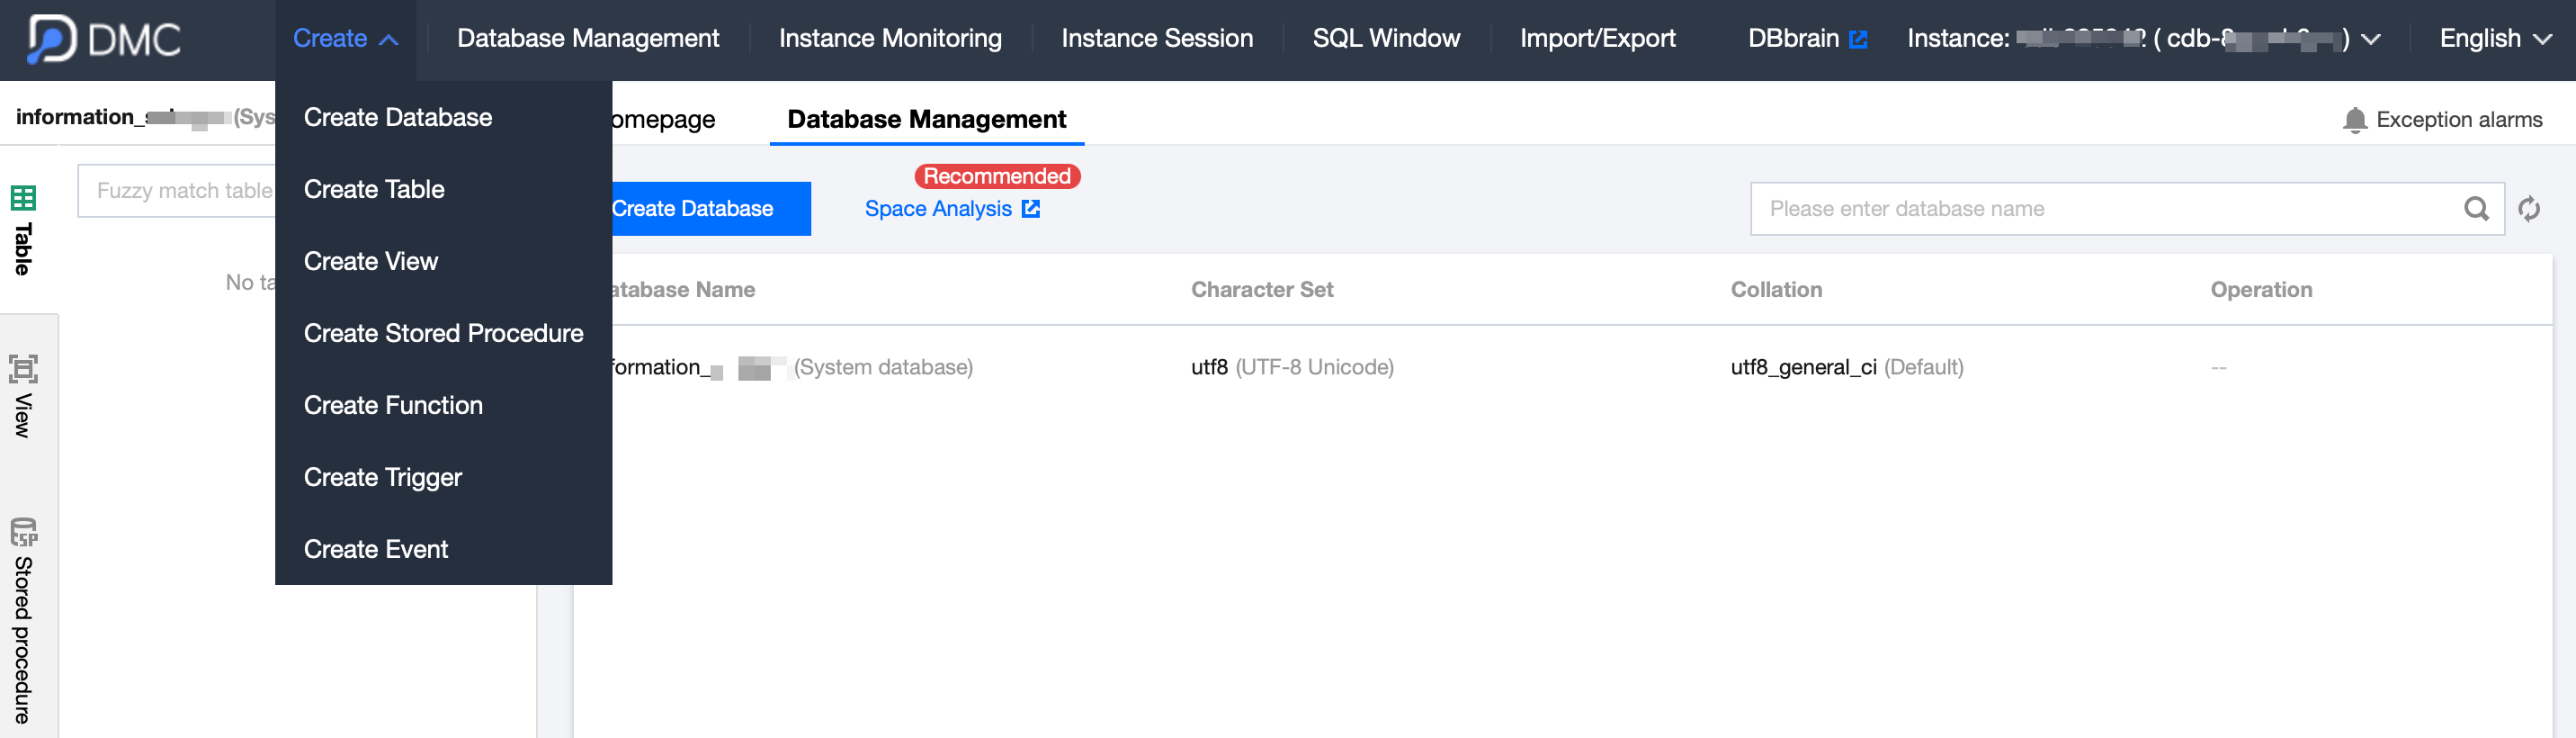Viewport: 2576px width, 738px height.
Task: Click the Exception alarms bell icon
Action: click(x=2355, y=120)
